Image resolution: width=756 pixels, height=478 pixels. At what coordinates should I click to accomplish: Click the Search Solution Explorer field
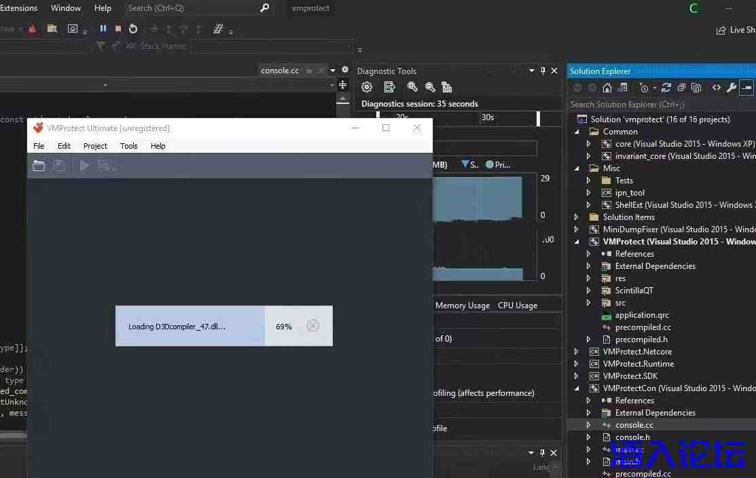(652, 105)
